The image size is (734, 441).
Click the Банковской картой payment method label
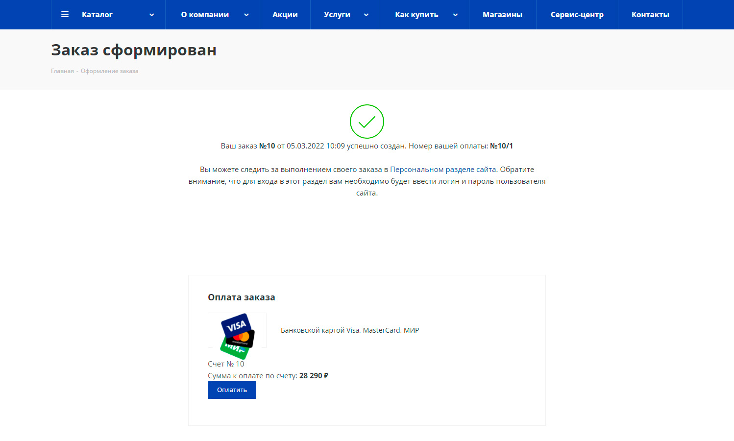(x=349, y=330)
